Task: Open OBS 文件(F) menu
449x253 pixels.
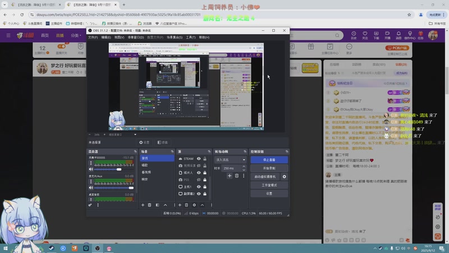Action: tap(93, 37)
